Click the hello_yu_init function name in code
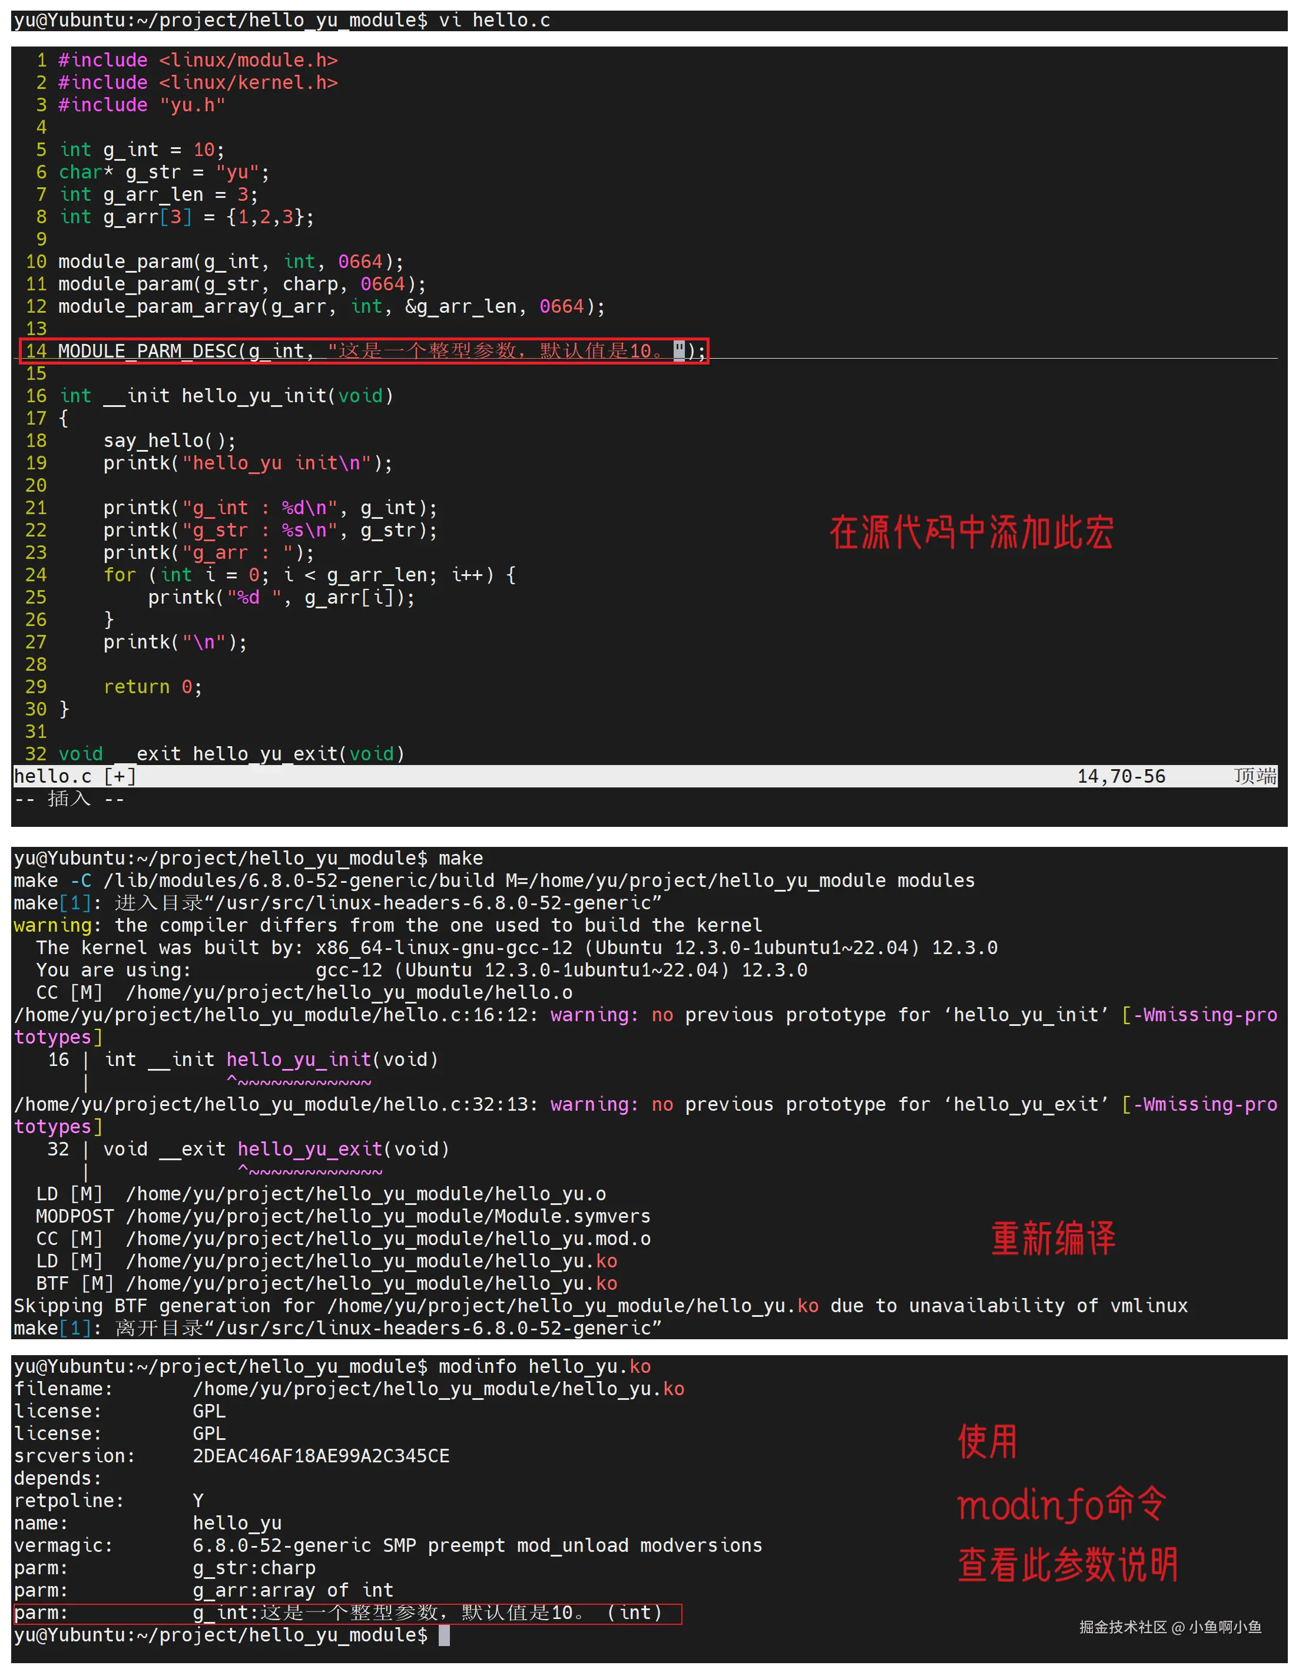This screenshot has height=1672, width=1299. click(254, 396)
